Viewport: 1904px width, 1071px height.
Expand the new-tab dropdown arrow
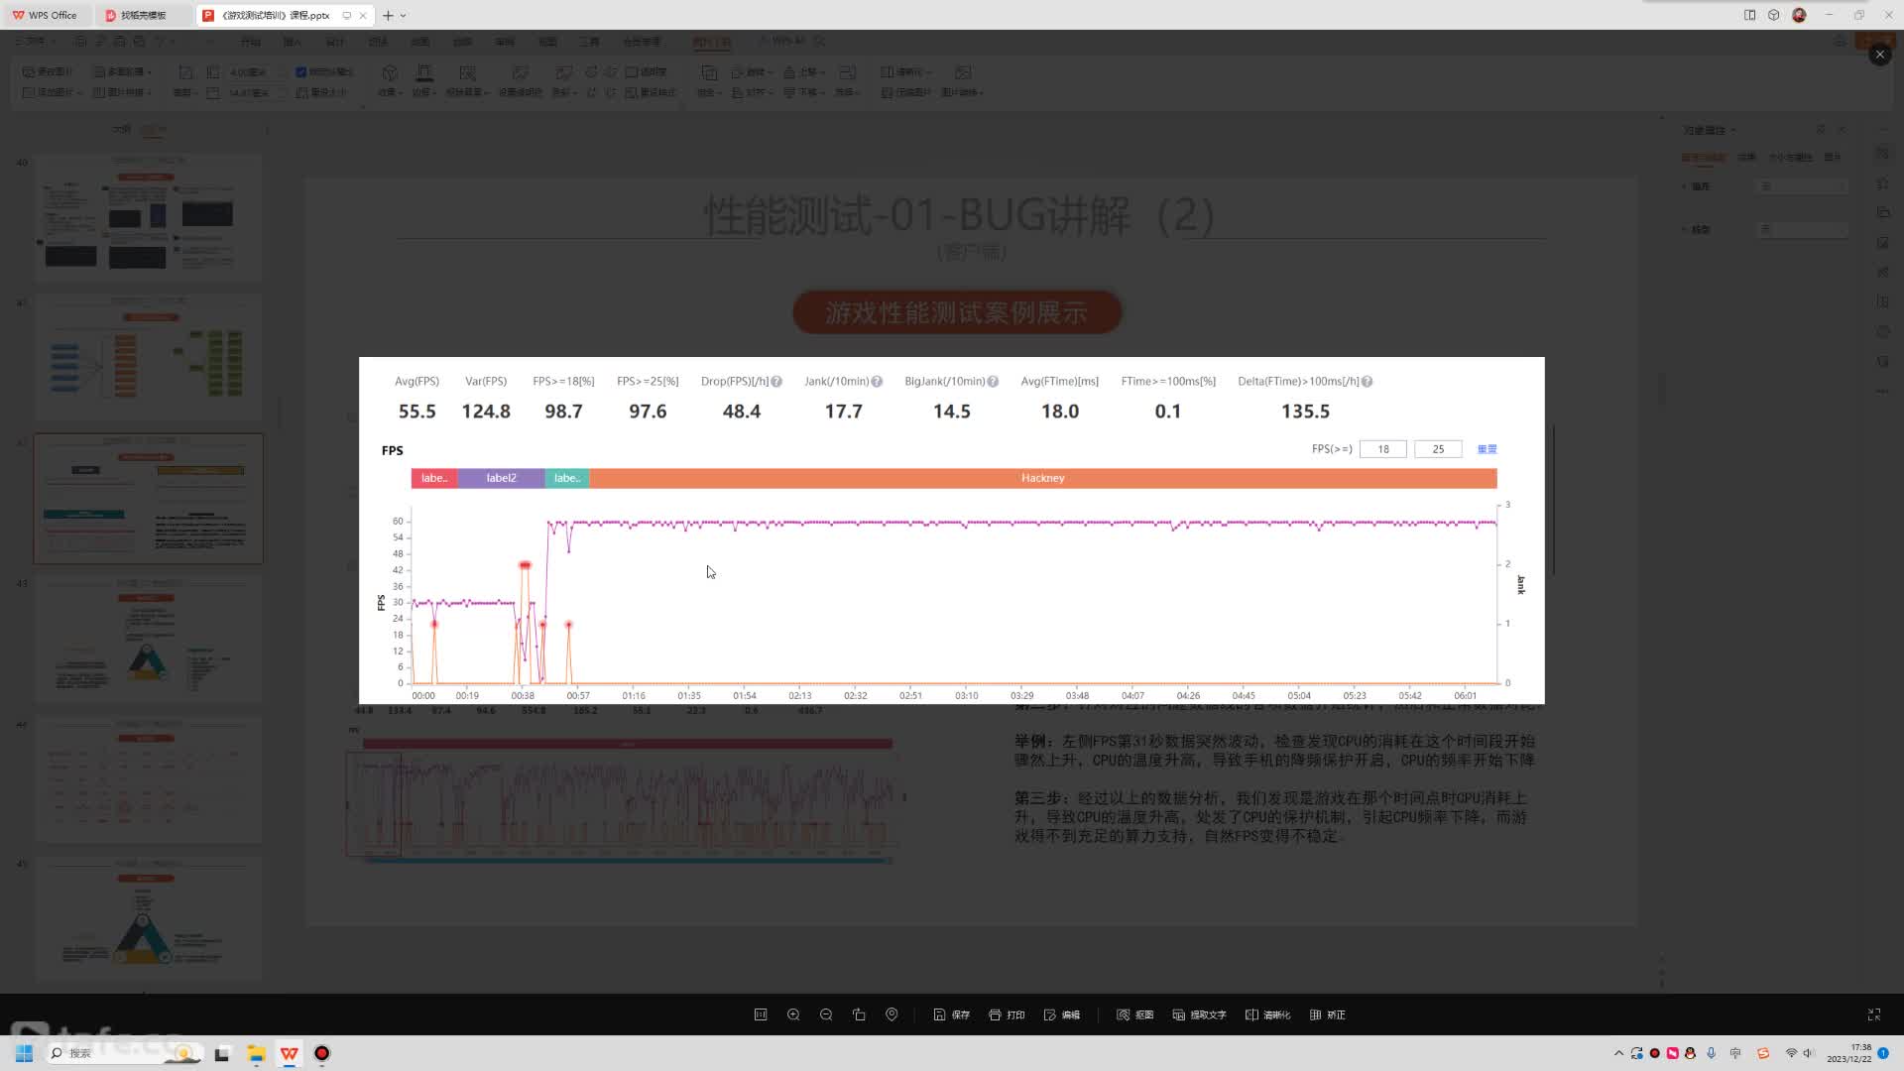click(x=404, y=15)
